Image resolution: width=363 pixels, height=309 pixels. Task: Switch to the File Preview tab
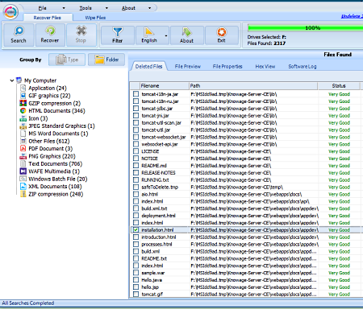[x=188, y=66]
